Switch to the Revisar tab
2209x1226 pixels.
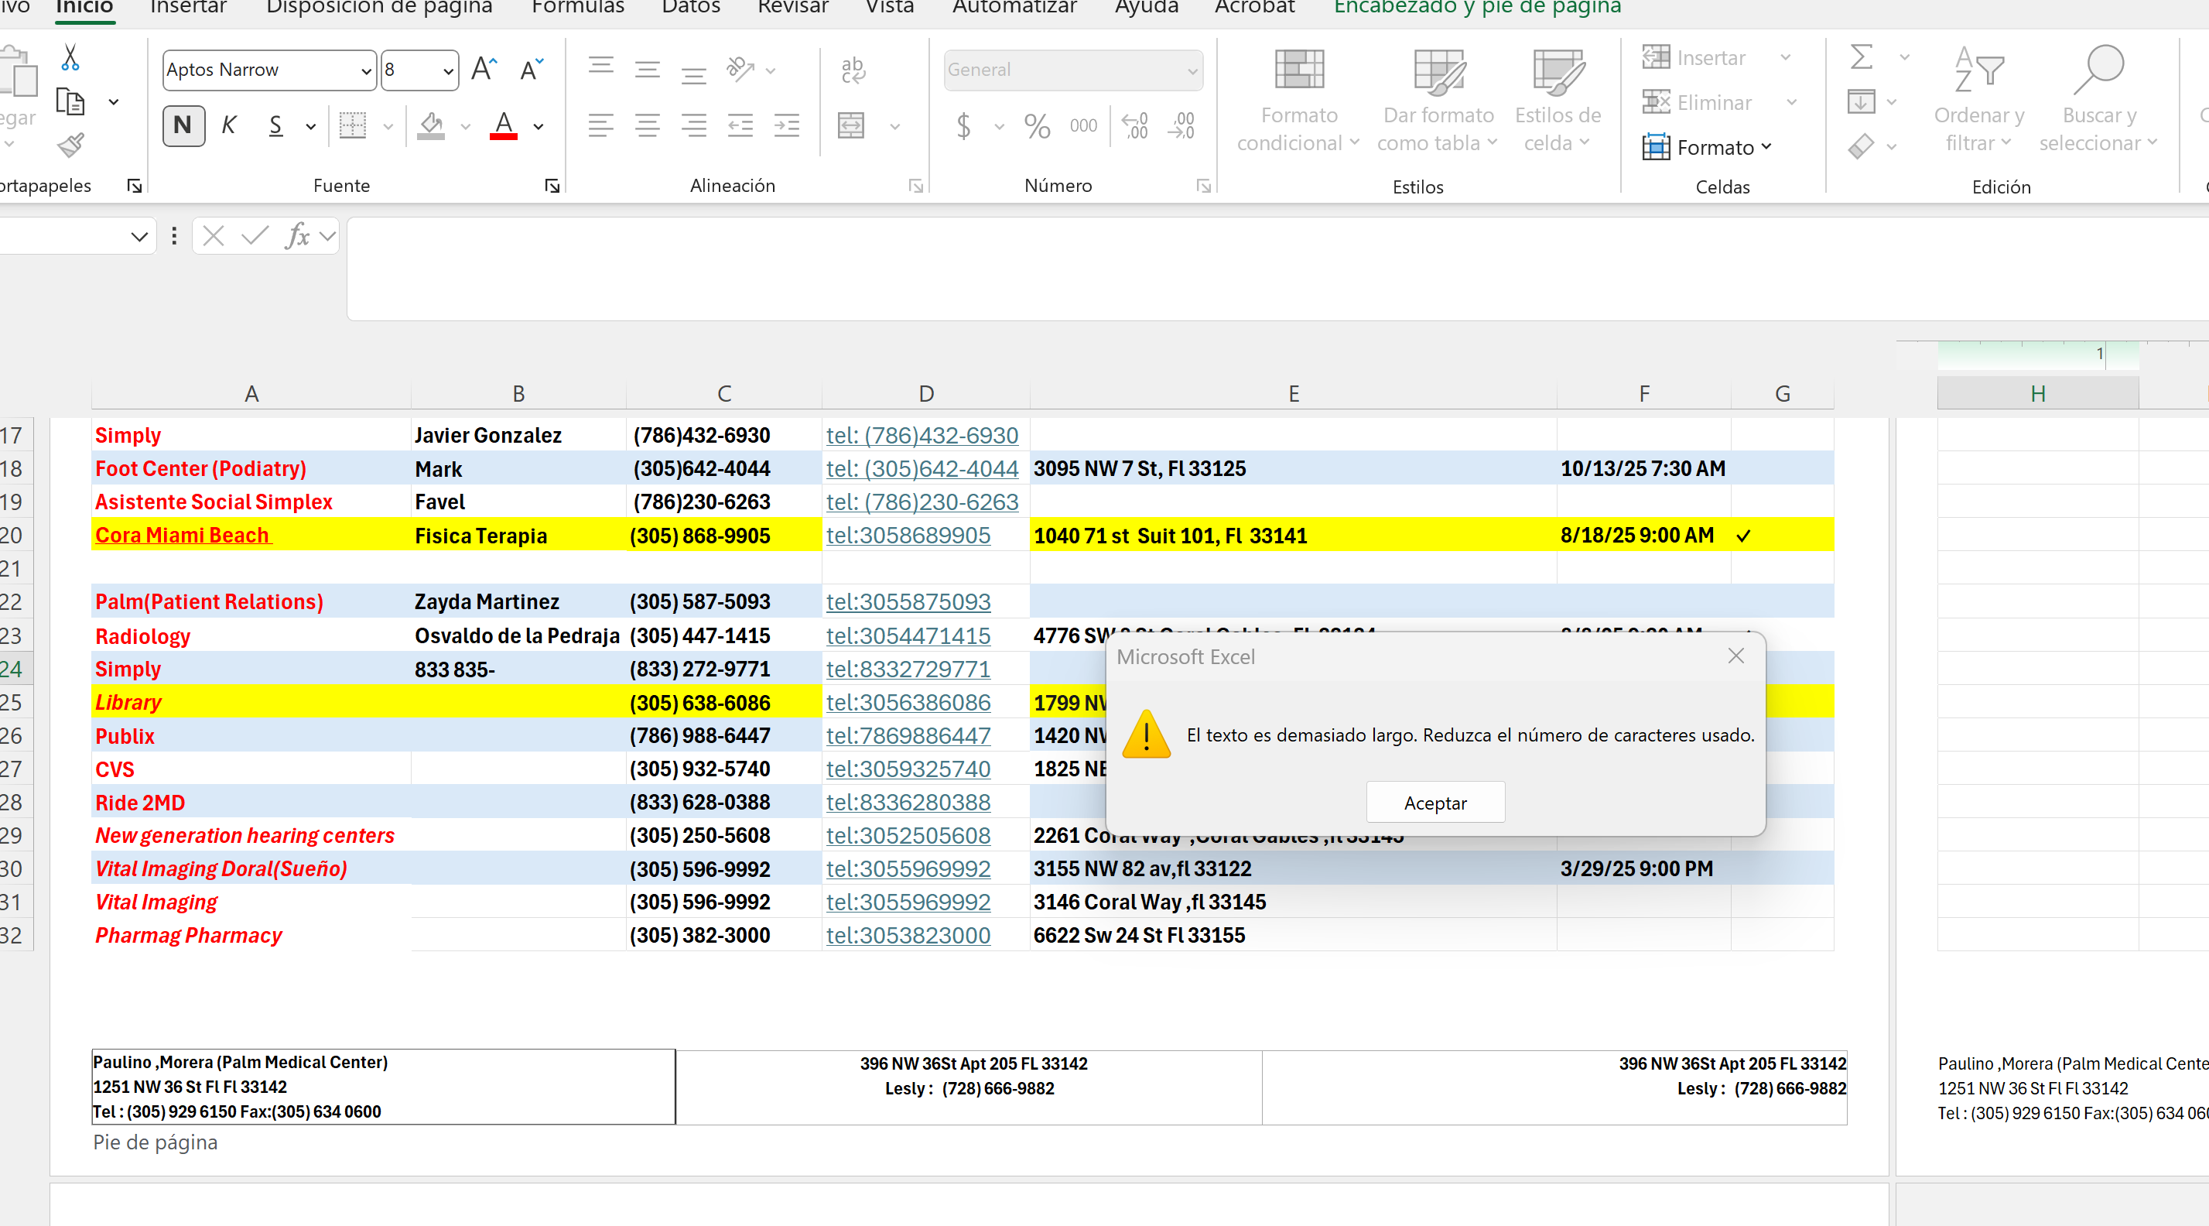(792, 8)
